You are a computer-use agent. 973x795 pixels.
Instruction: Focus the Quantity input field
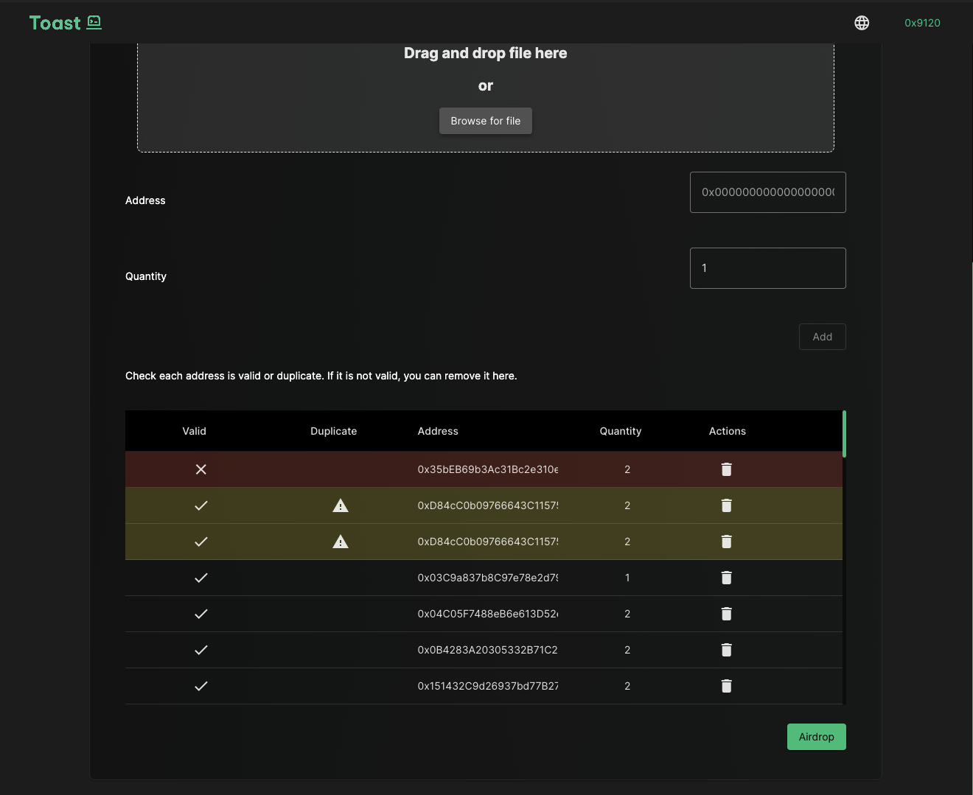point(768,268)
